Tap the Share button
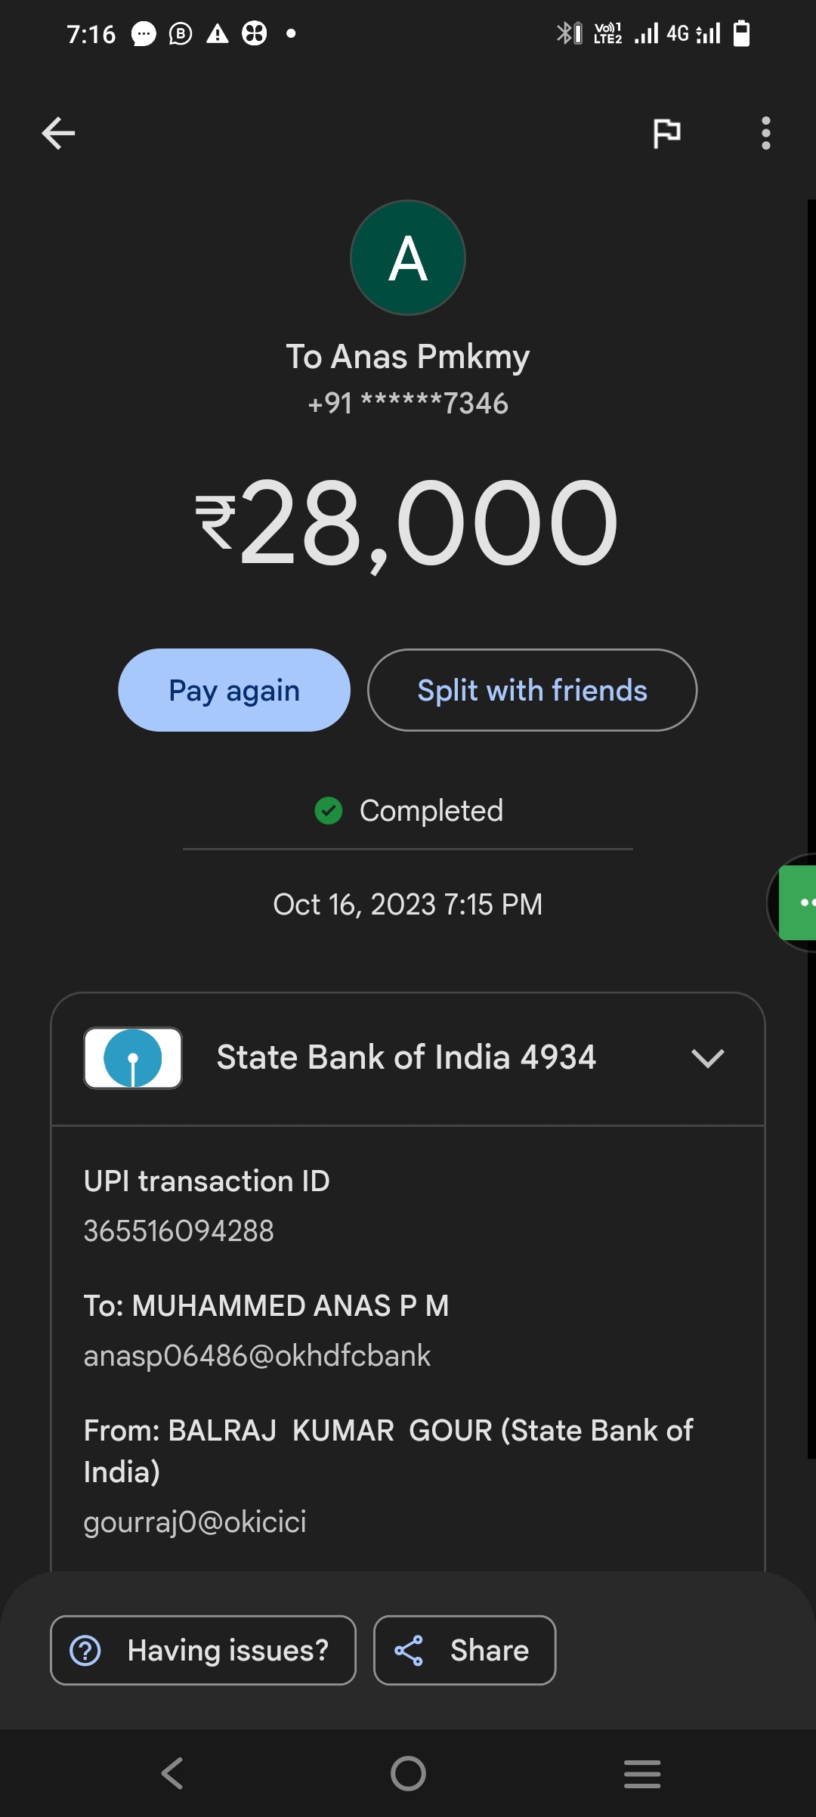The image size is (816, 1817). [x=465, y=1651]
